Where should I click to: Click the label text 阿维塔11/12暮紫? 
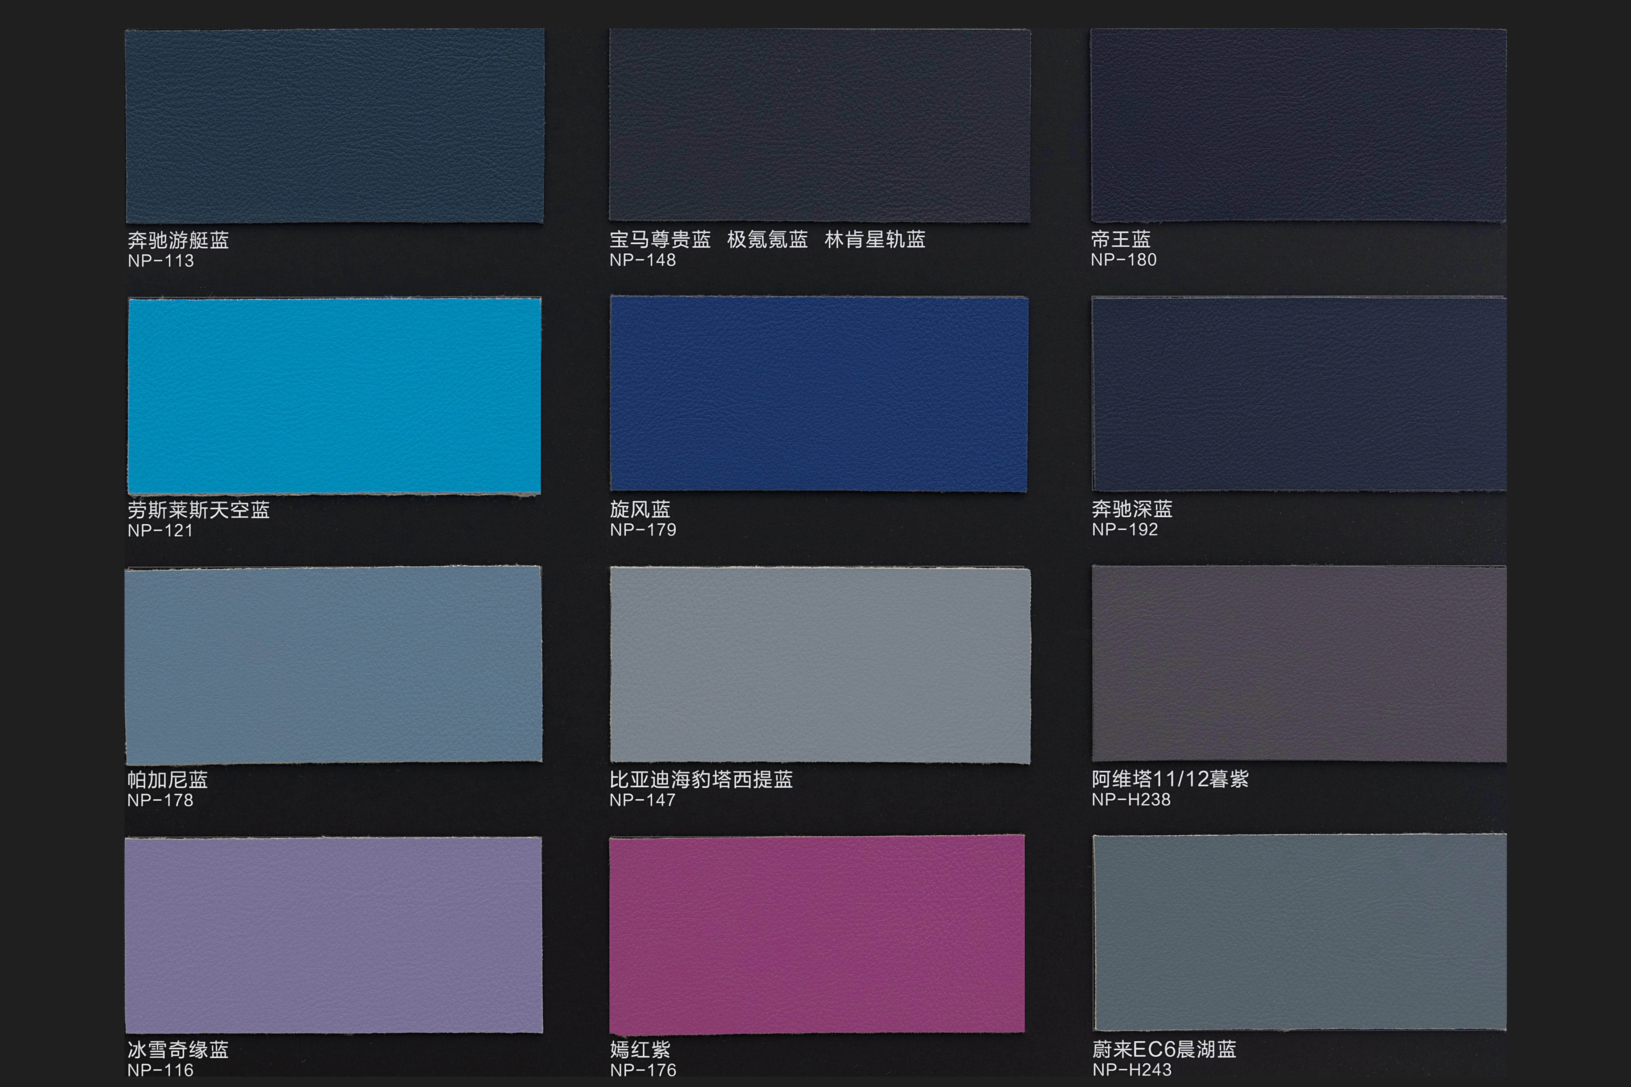click(x=1170, y=779)
